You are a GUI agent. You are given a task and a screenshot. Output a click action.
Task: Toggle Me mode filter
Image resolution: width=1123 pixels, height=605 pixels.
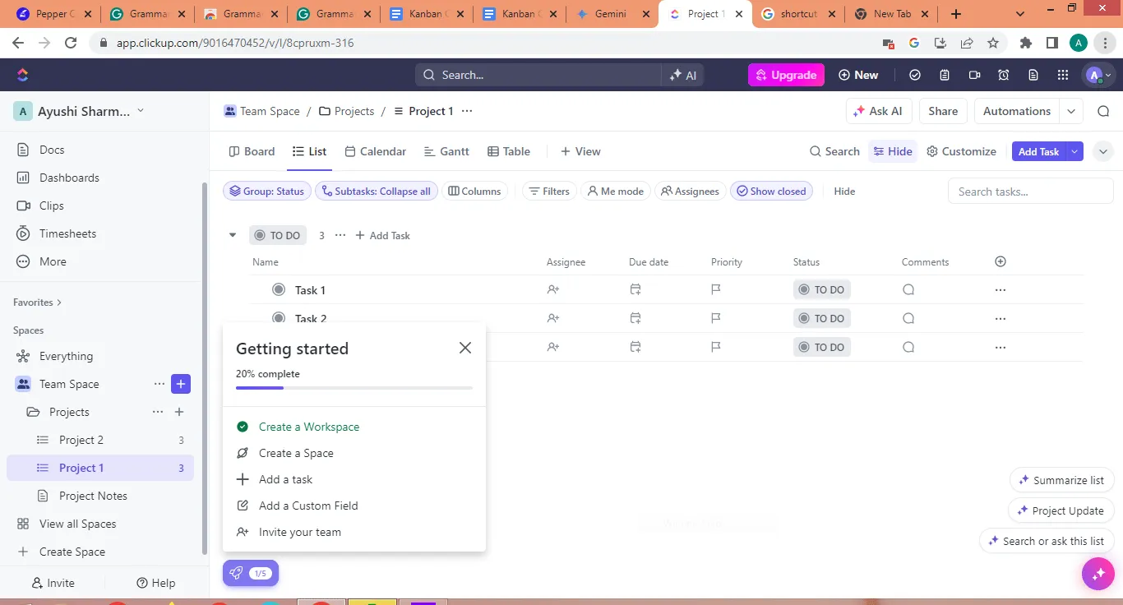[616, 191]
